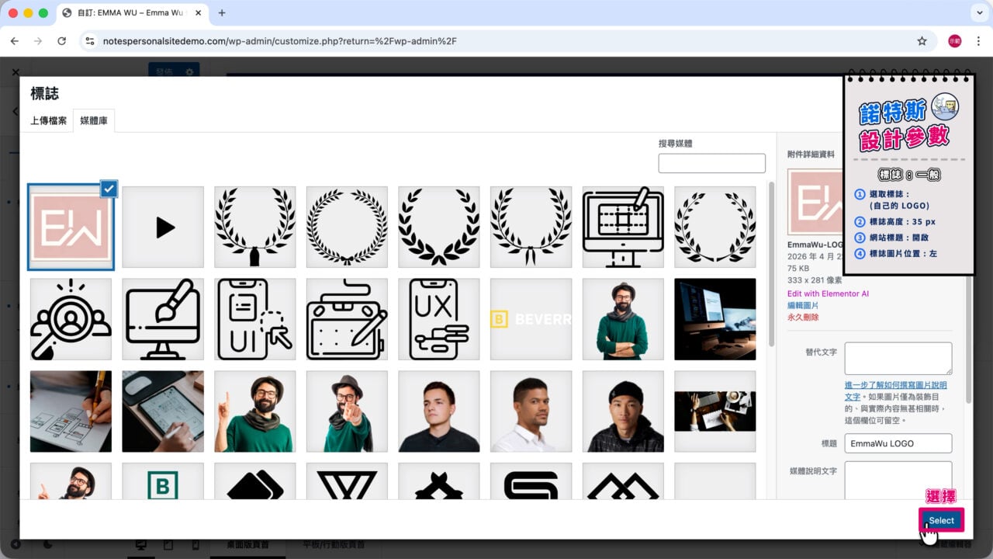Image resolution: width=993 pixels, height=559 pixels.
Task: Open the 媒體庫 tab
Action: pos(94,121)
